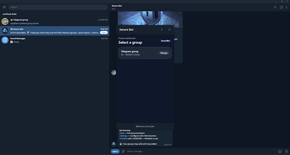290x155 pixels.
Task: Focus the Search input field
Action: point(58,7)
